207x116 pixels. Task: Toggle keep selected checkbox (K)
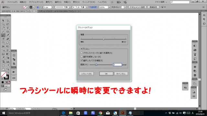pos(82,57)
